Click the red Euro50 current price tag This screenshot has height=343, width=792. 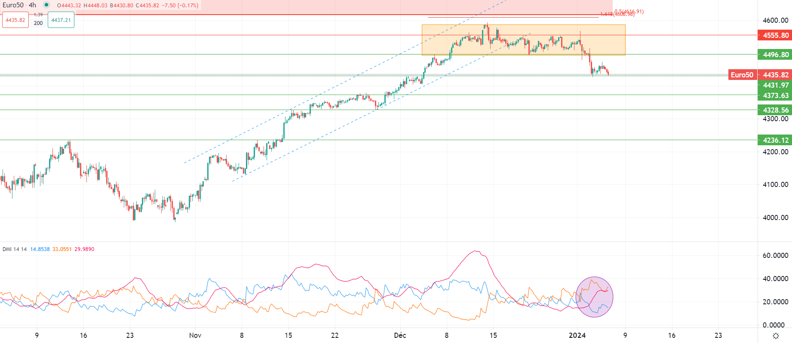[742, 75]
